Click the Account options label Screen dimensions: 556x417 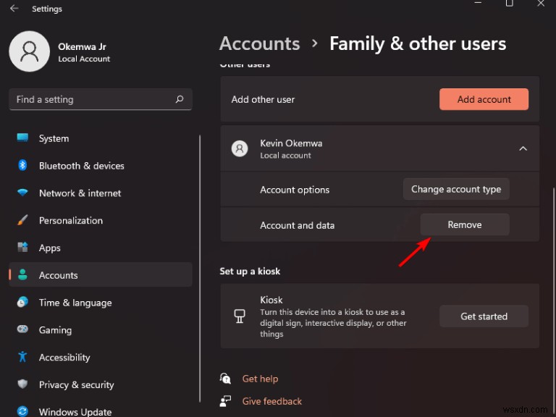click(x=295, y=190)
